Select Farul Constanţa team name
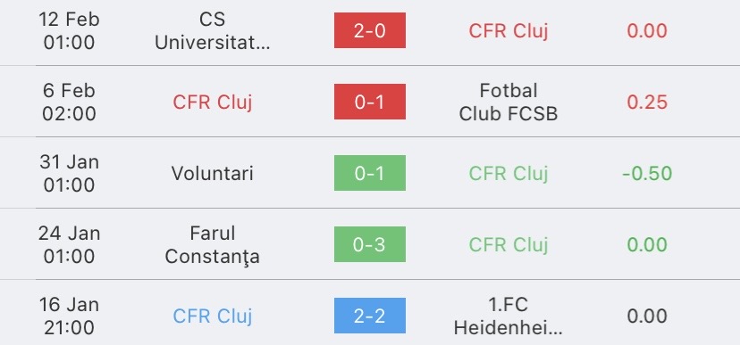Screen dimensions: 740x345 [x=213, y=245]
